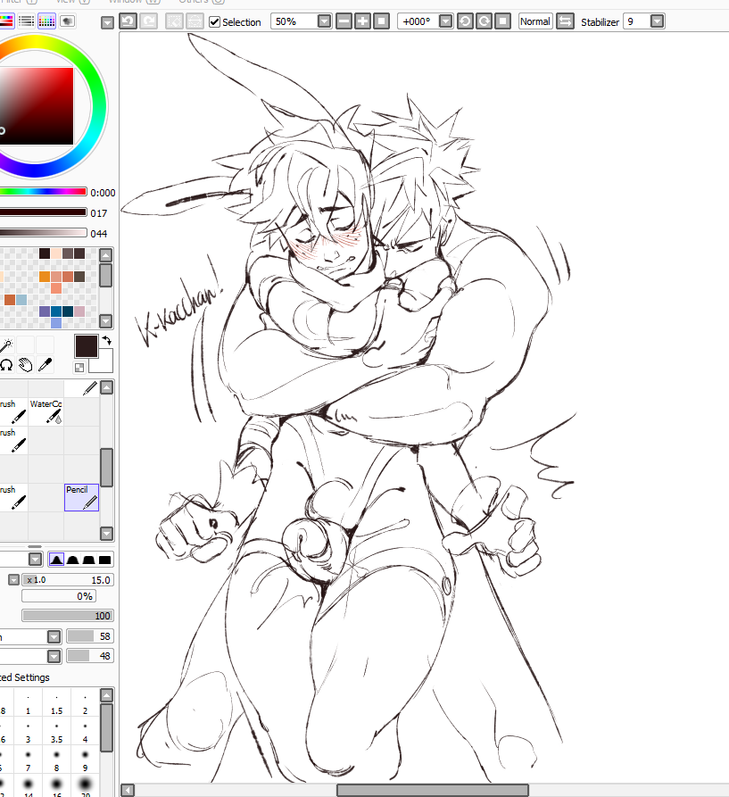The width and height of the screenshot is (729, 797).
Task: Click the Undo arrow button
Action: (128, 21)
